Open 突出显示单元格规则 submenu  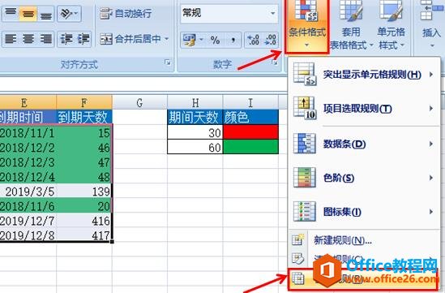[x=364, y=75]
